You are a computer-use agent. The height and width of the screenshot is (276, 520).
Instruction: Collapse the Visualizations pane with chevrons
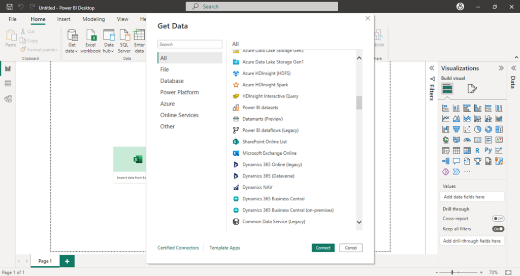point(501,68)
